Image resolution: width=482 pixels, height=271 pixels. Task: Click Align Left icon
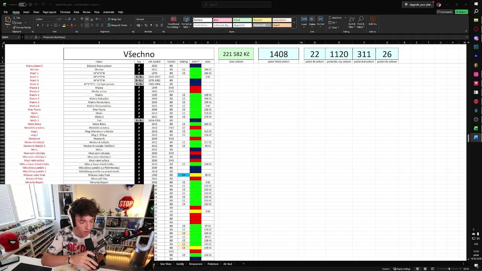[82, 25]
